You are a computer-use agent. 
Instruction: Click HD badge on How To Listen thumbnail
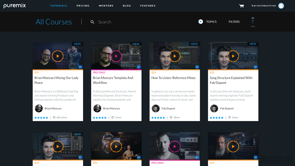click(197, 67)
